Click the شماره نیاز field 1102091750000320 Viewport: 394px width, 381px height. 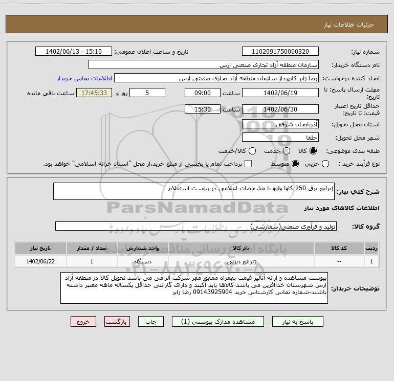[x=280, y=51]
